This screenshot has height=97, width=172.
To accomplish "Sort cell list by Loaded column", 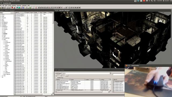I will (x=87, y=79).
